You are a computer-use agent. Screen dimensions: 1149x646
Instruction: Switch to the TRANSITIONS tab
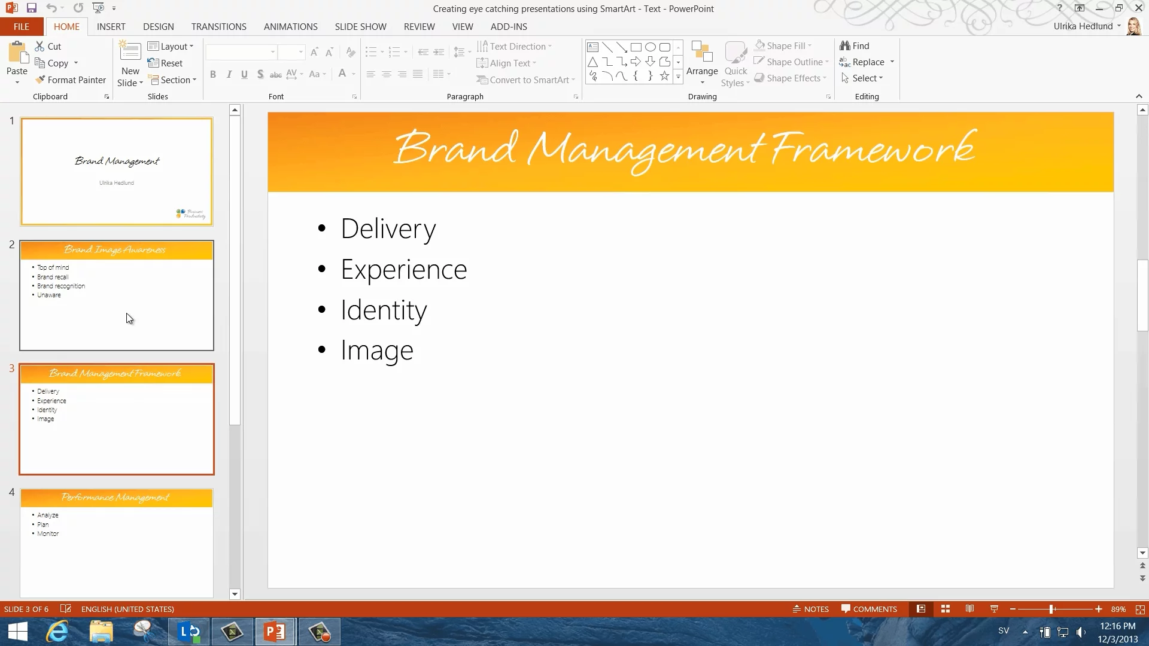tap(218, 27)
